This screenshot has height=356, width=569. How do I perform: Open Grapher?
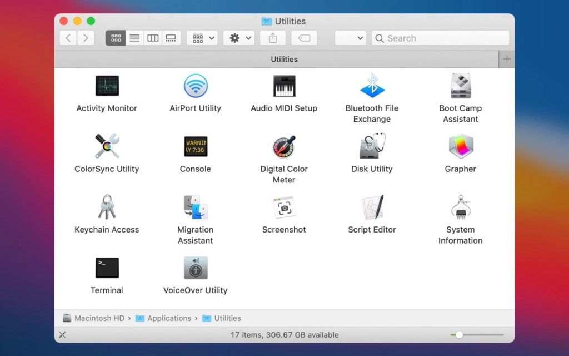point(460,147)
